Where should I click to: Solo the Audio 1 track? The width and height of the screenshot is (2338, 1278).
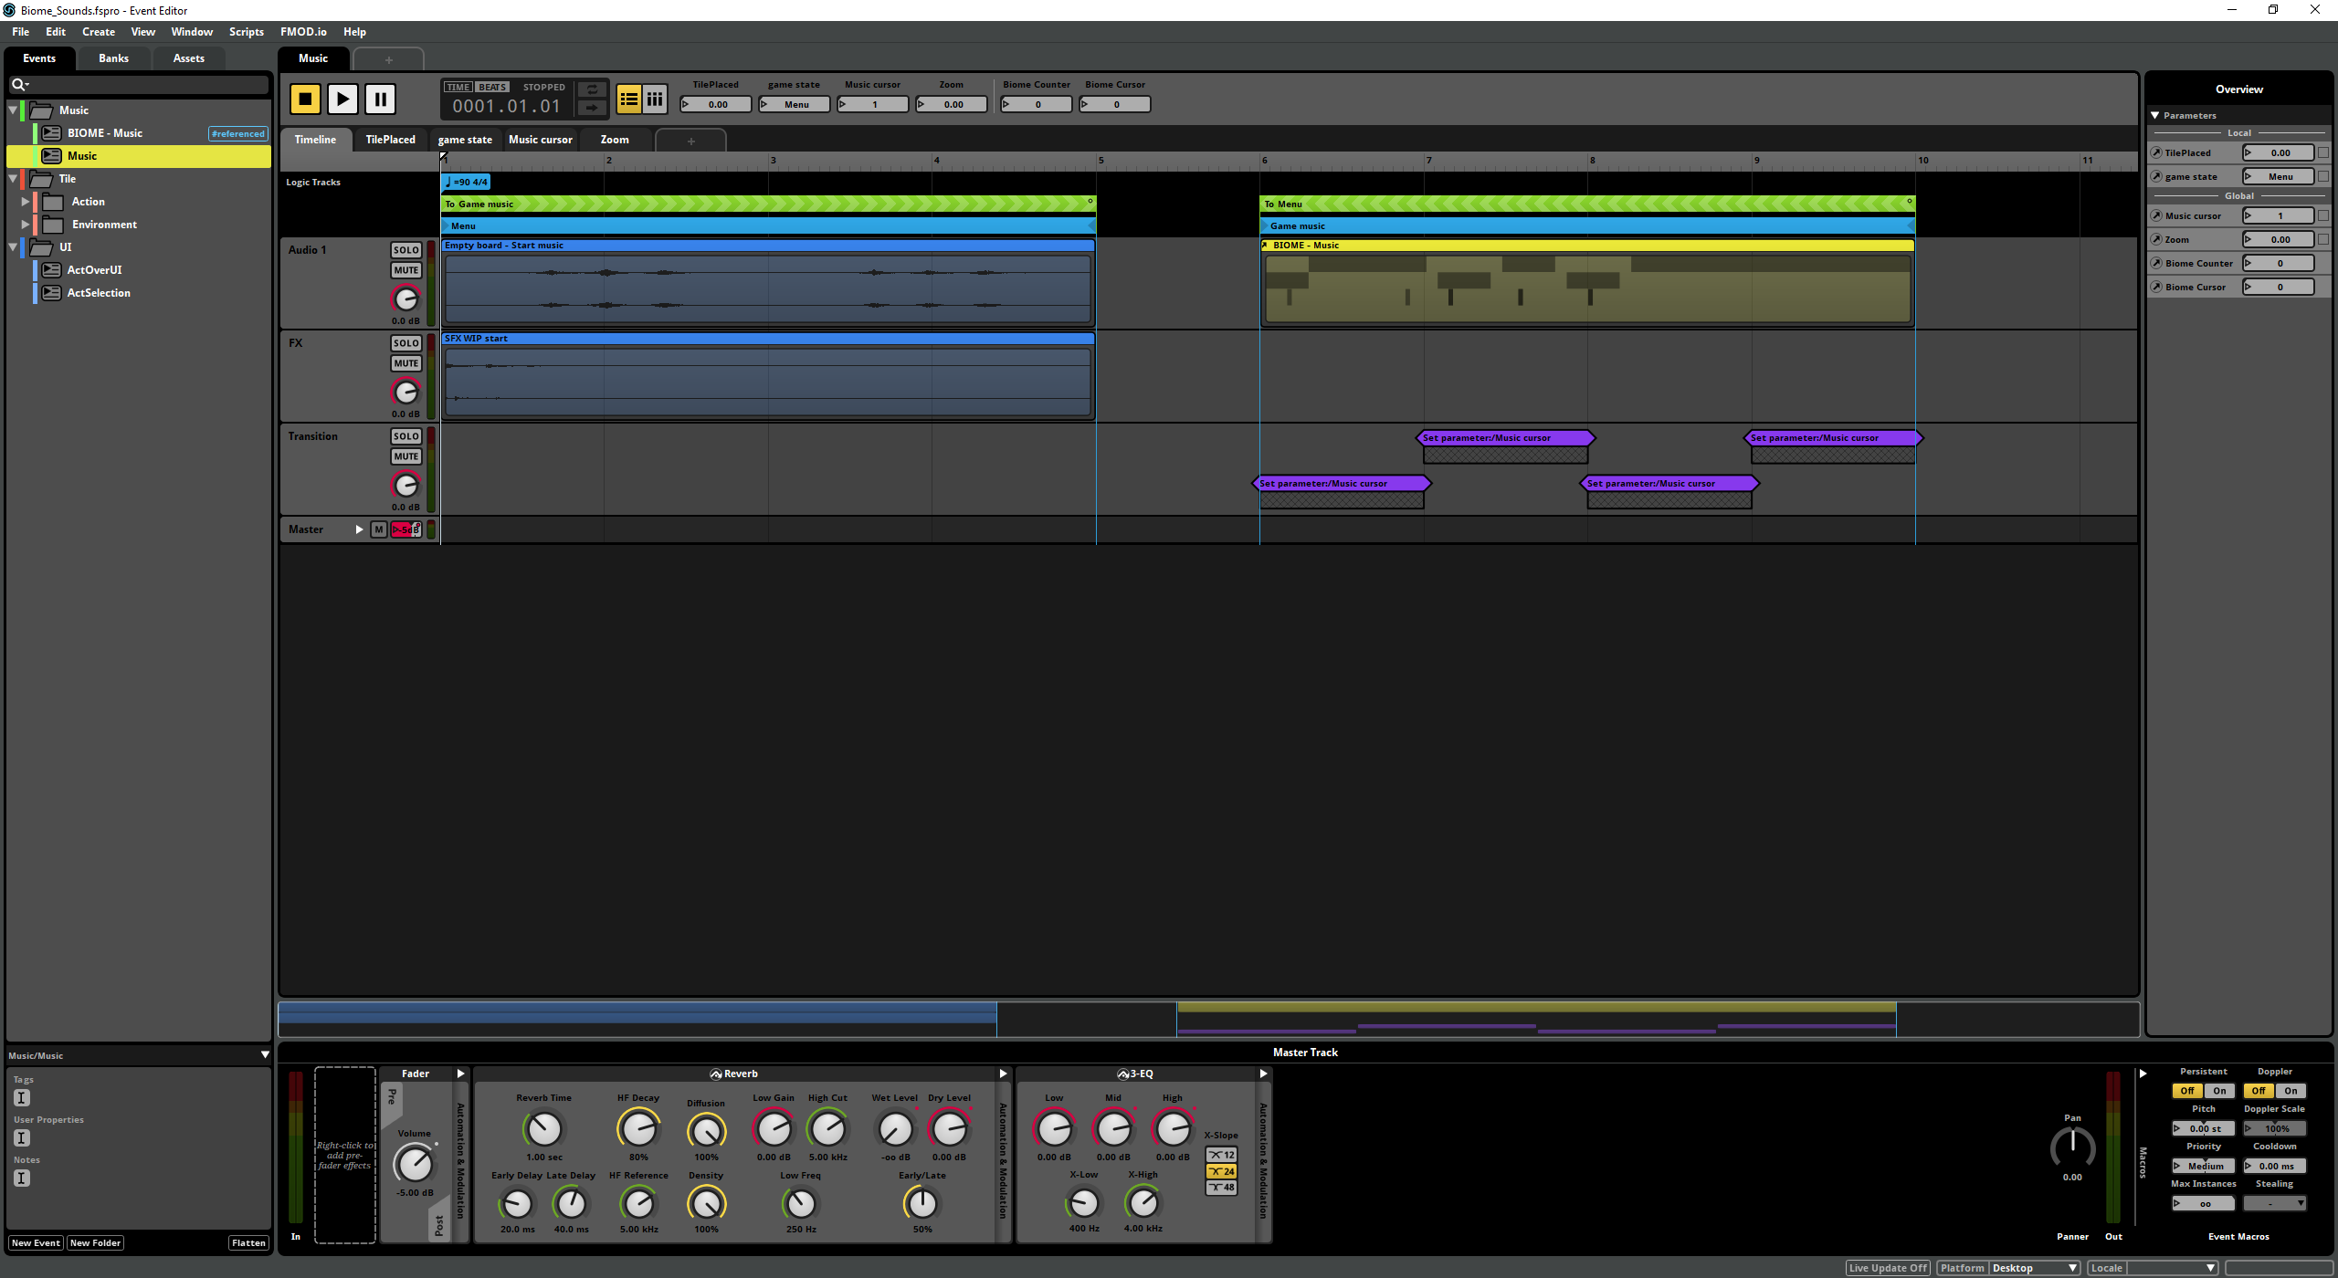point(405,250)
